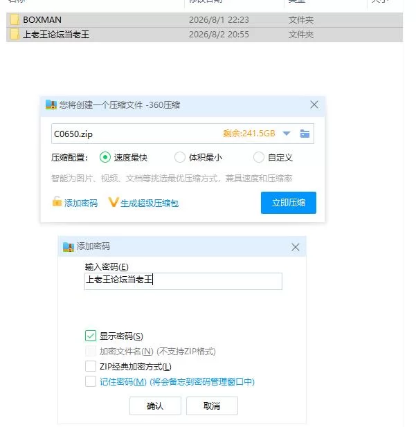Open the 添加密码 link
The width and height of the screenshot is (416, 427).
[x=81, y=203]
